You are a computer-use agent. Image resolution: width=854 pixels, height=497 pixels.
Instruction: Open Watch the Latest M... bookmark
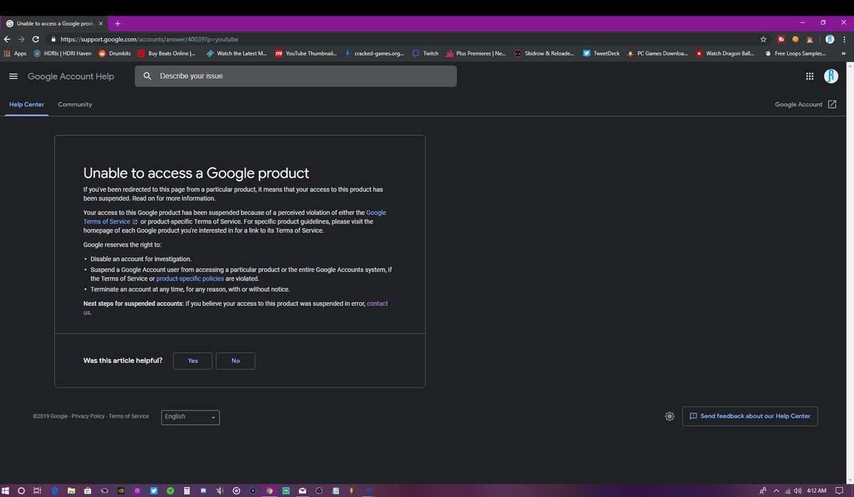pos(236,53)
